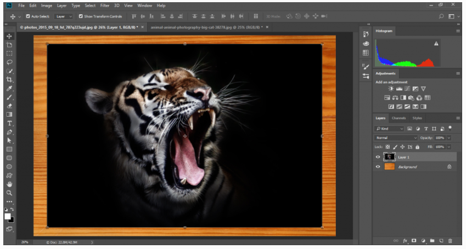Switch to the Styles tab
The image size is (466, 249).
[417, 118]
